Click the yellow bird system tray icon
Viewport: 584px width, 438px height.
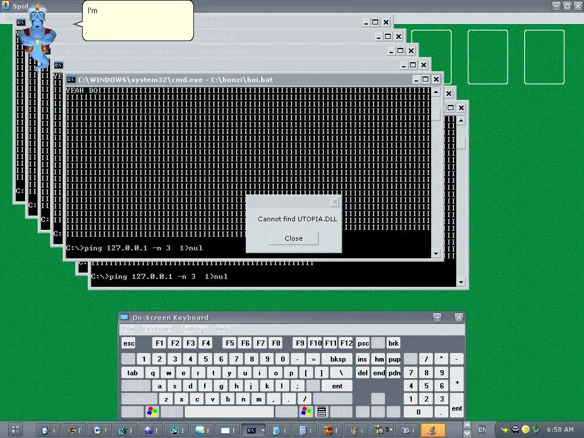pyautogui.click(x=504, y=430)
